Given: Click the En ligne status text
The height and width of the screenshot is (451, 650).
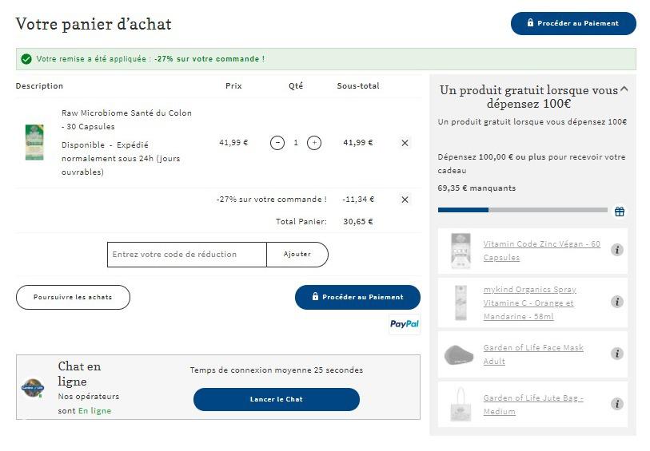Looking at the screenshot, I should 95,411.
